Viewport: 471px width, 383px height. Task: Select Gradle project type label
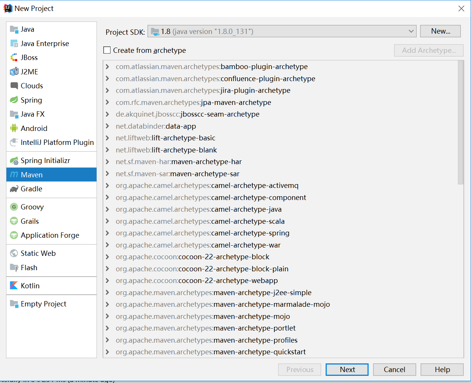pos(31,189)
